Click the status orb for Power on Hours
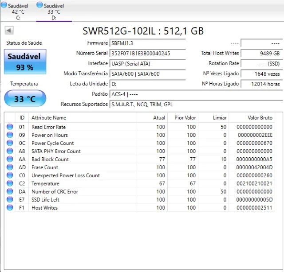284x272 pixels. pyautogui.click(x=10, y=135)
